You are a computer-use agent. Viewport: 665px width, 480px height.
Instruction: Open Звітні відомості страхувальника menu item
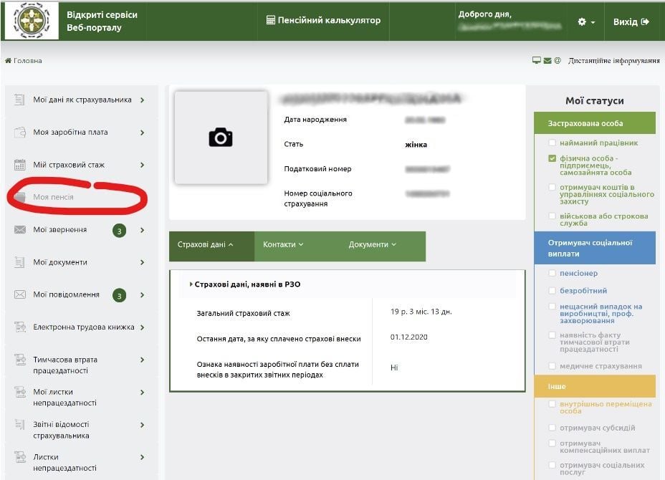tap(61, 430)
